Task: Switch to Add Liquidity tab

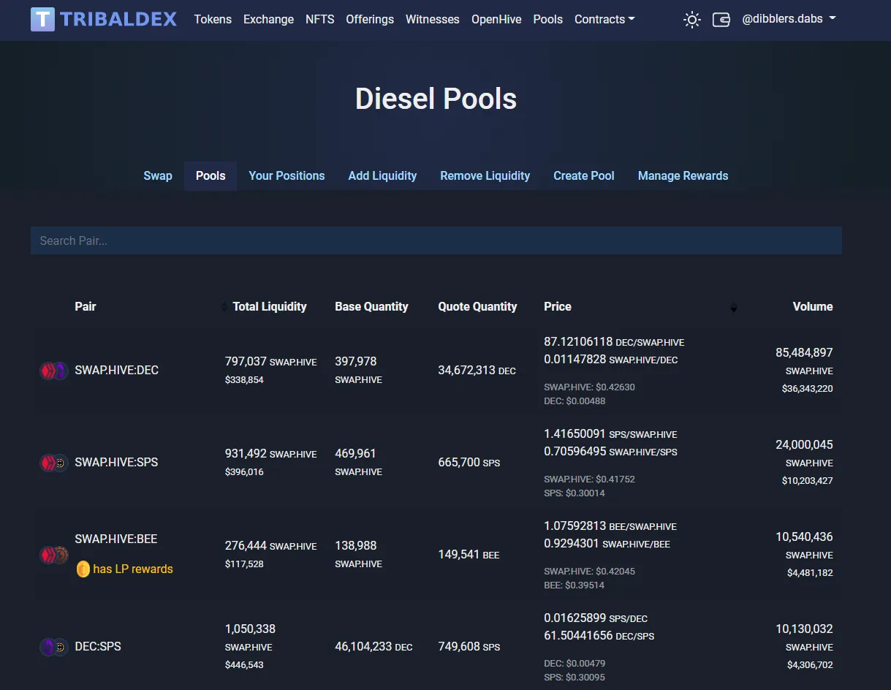Action: click(382, 175)
